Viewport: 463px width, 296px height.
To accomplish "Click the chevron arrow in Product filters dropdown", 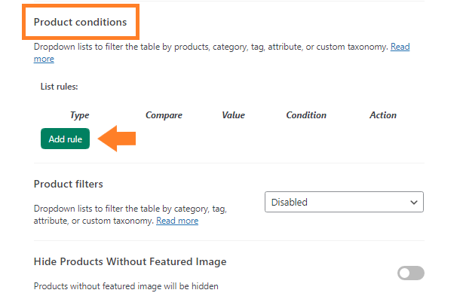I will pos(414,203).
